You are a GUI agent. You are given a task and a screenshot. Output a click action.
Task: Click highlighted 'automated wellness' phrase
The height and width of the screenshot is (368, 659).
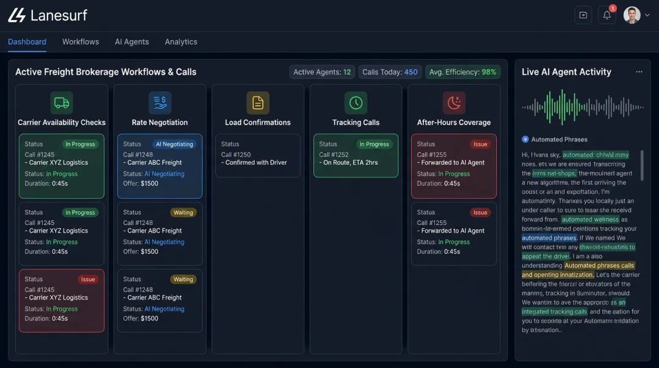click(590, 220)
